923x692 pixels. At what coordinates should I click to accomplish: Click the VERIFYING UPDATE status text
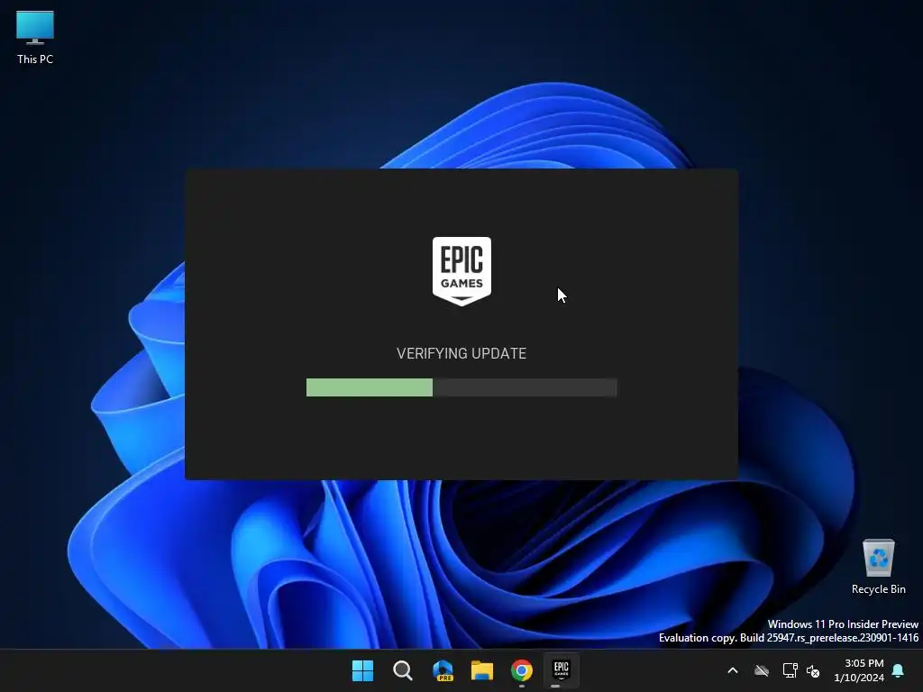[461, 353]
